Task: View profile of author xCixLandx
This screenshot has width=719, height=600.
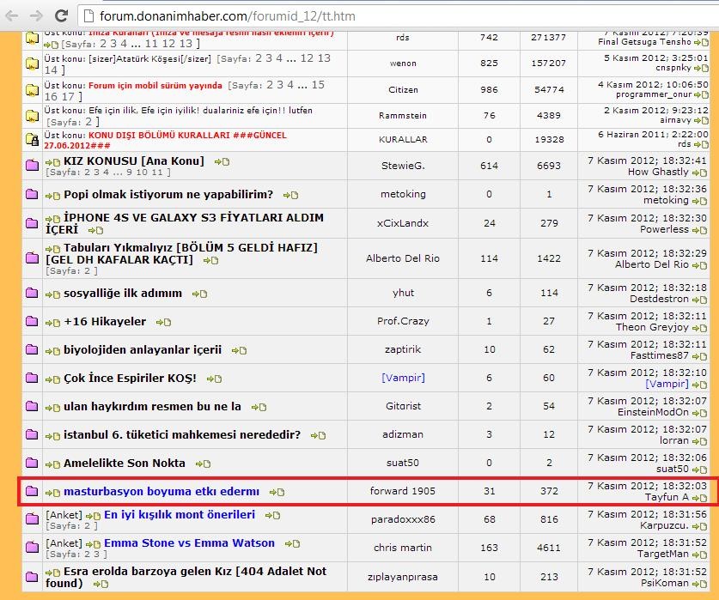Action: point(403,223)
